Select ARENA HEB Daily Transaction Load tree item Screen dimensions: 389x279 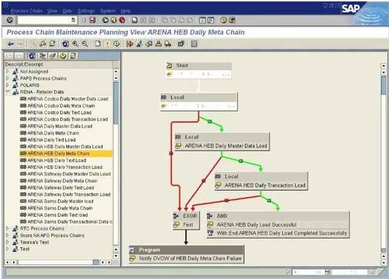(65, 167)
